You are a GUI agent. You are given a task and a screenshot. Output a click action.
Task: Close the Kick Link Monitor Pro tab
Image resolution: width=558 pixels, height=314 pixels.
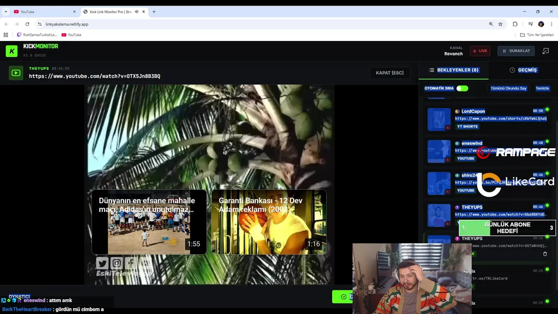(143, 12)
